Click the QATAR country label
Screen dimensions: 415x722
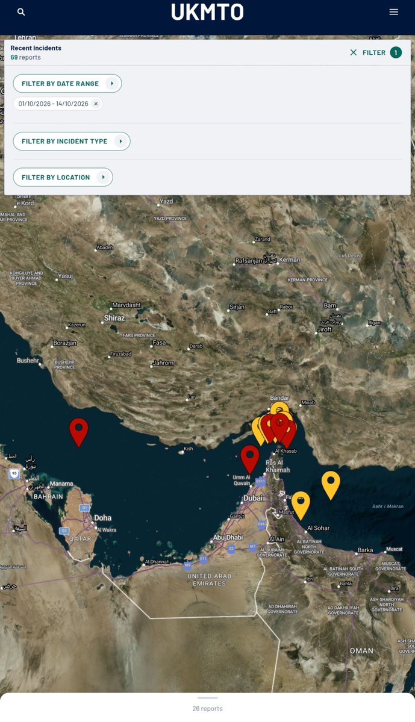click(80, 538)
